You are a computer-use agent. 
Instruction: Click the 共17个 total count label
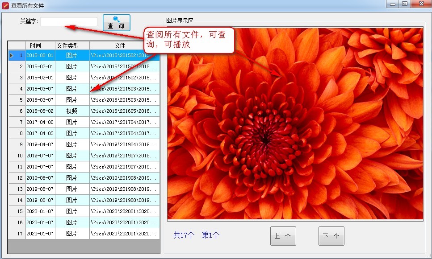(184, 235)
